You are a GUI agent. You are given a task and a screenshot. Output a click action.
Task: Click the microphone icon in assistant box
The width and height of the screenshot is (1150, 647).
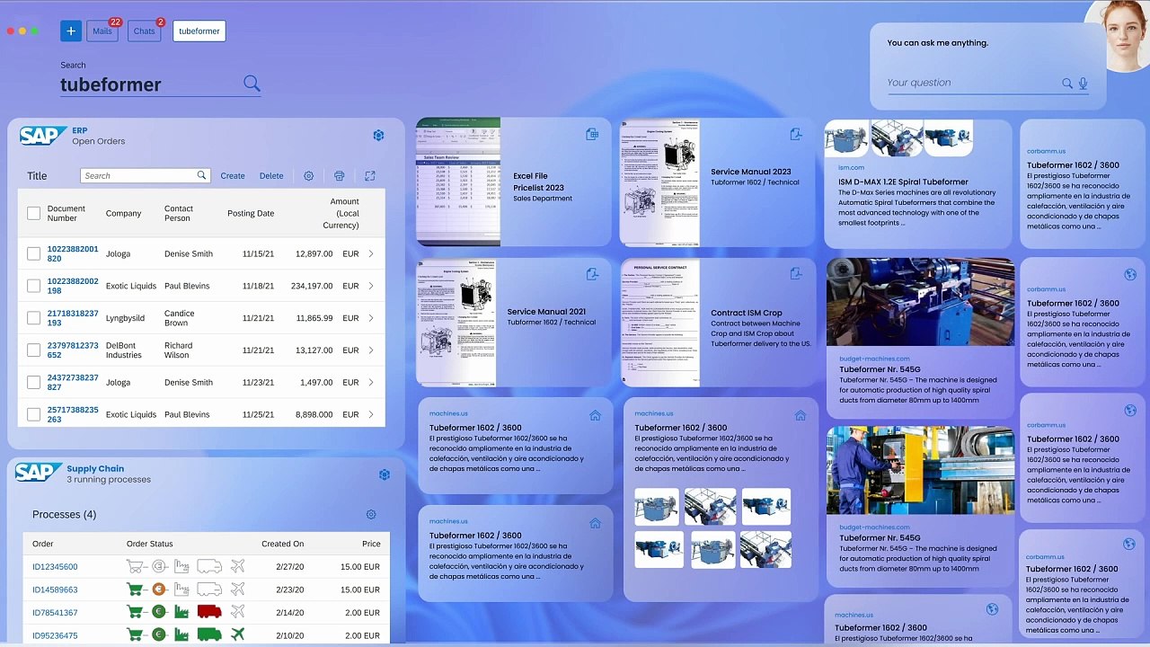click(x=1084, y=84)
